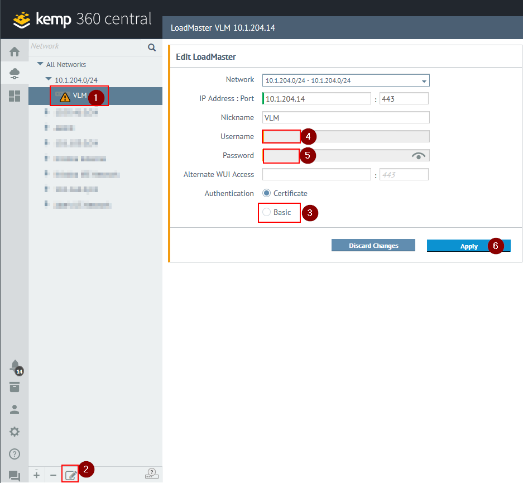The width and height of the screenshot is (523, 483).
Task: Click the Discard Changes button
Action: (x=373, y=246)
